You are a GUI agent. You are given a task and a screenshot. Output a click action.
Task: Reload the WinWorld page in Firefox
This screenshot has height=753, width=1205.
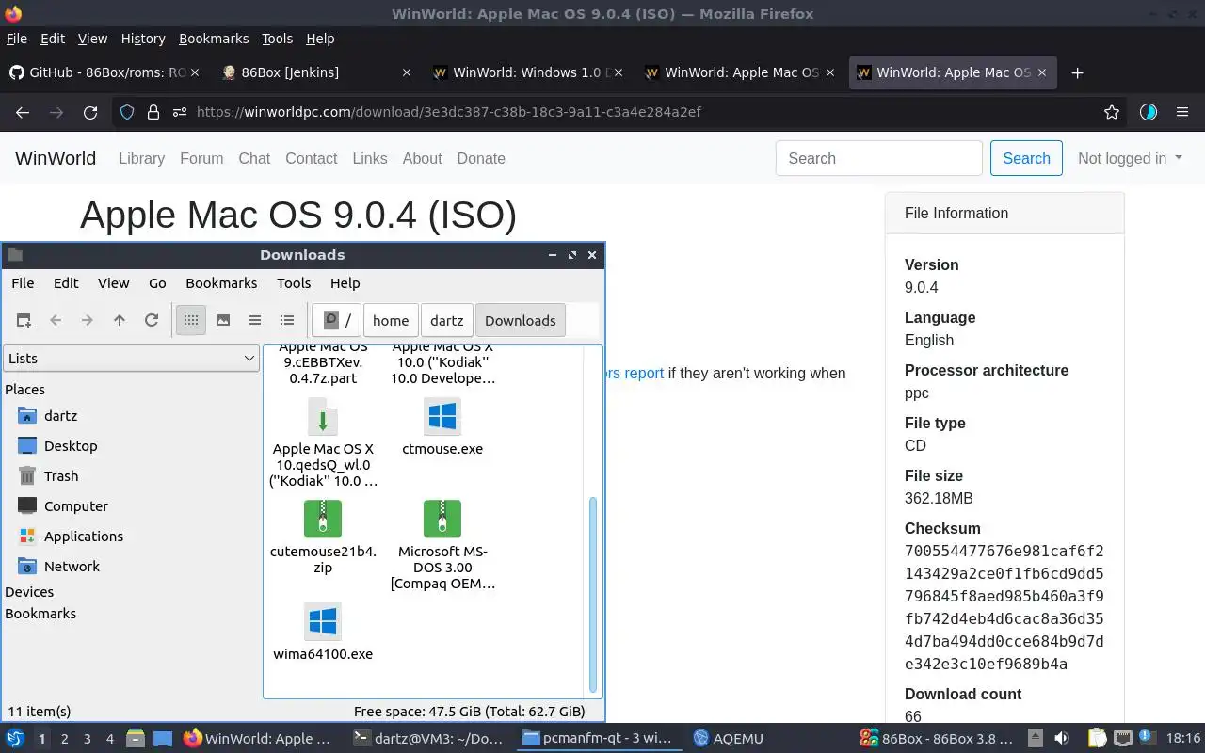[x=90, y=112]
